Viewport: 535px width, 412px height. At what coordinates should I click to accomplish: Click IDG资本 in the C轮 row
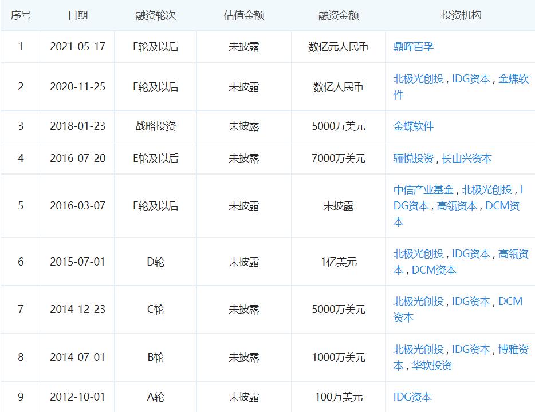(x=471, y=301)
